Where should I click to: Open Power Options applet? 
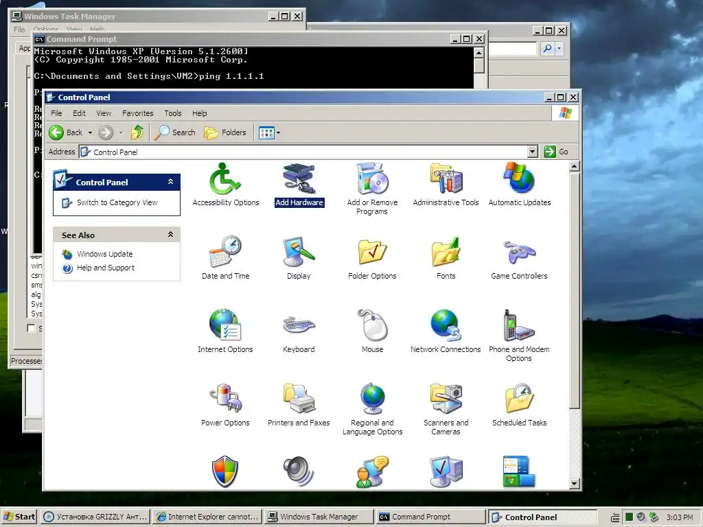point(225,405)
